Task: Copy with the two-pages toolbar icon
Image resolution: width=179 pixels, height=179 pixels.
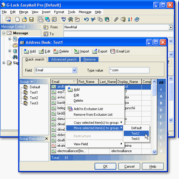Action: 100,19
